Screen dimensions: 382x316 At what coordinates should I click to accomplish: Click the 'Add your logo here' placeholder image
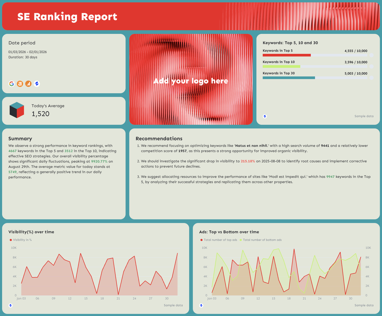pos(191,79)
